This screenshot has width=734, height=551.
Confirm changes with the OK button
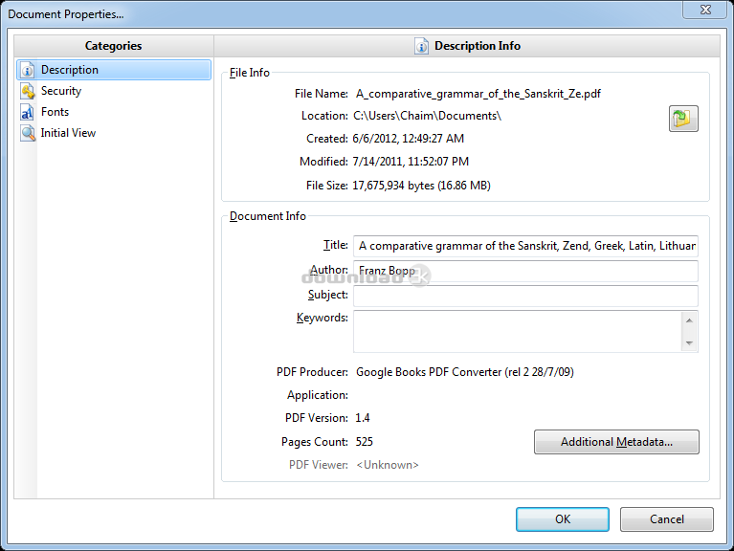(562, 519)
